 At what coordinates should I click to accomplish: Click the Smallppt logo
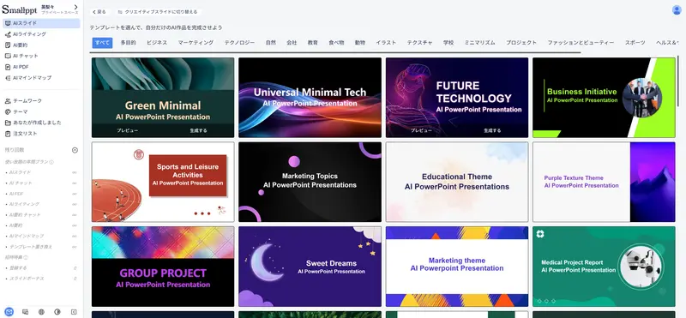20,9
